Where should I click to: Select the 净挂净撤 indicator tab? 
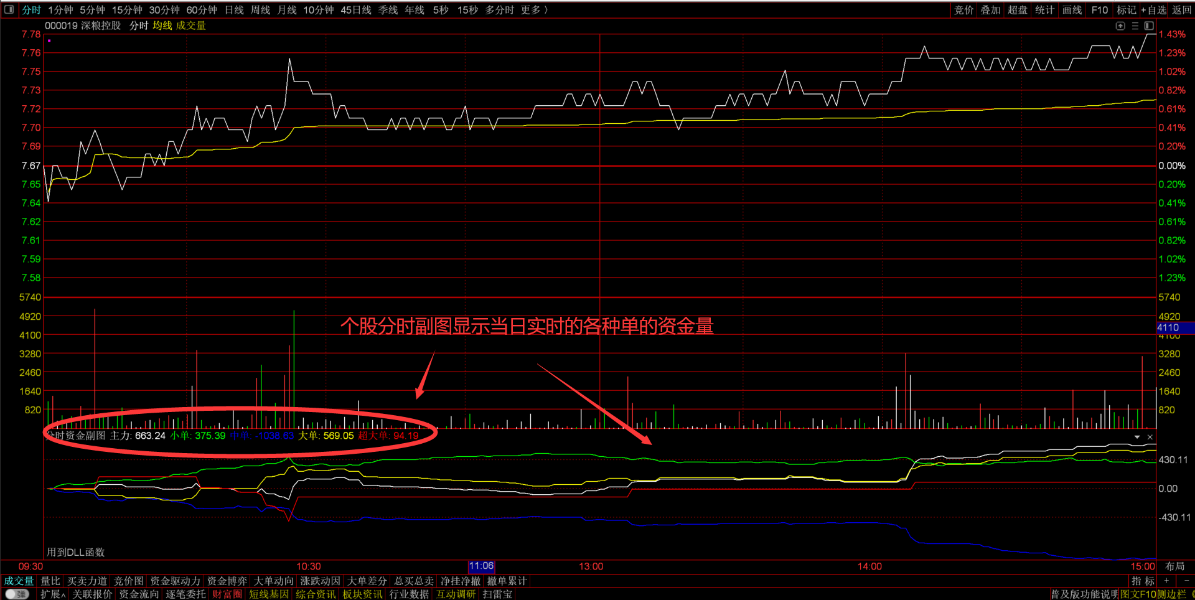[x=461, y=581]
